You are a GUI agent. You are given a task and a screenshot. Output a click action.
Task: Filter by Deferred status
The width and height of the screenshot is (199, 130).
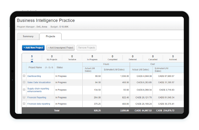click(x=133, y=58)
